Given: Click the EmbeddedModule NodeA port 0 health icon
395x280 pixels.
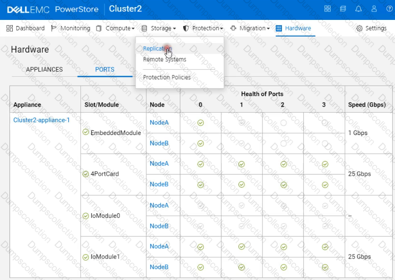Looking at the screenshot, I should click(x=201, y=122).
